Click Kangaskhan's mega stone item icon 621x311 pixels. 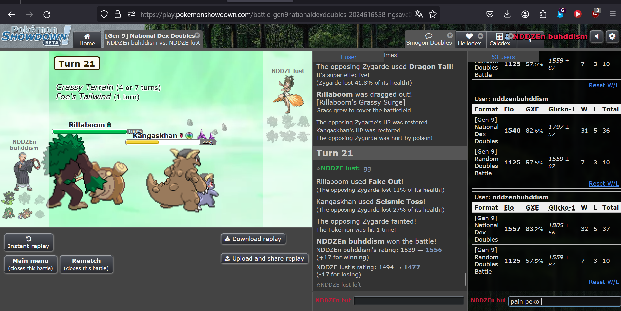[189, 135]
